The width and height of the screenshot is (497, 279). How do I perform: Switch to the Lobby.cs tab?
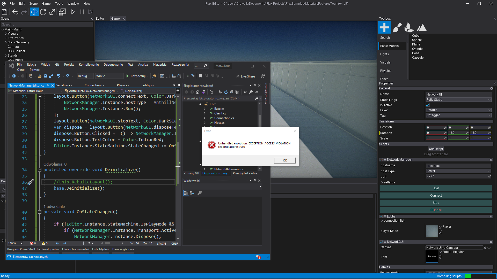coord(148,85)
